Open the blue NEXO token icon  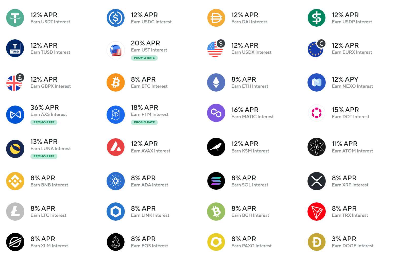click(317, 82)
